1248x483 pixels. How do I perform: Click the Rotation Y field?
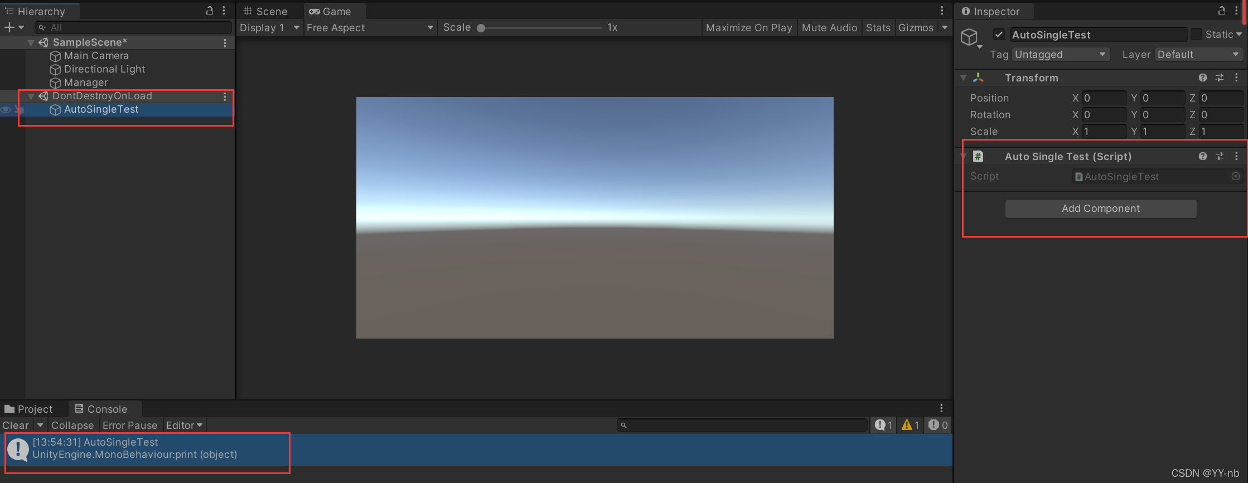tap(1162, 115)
